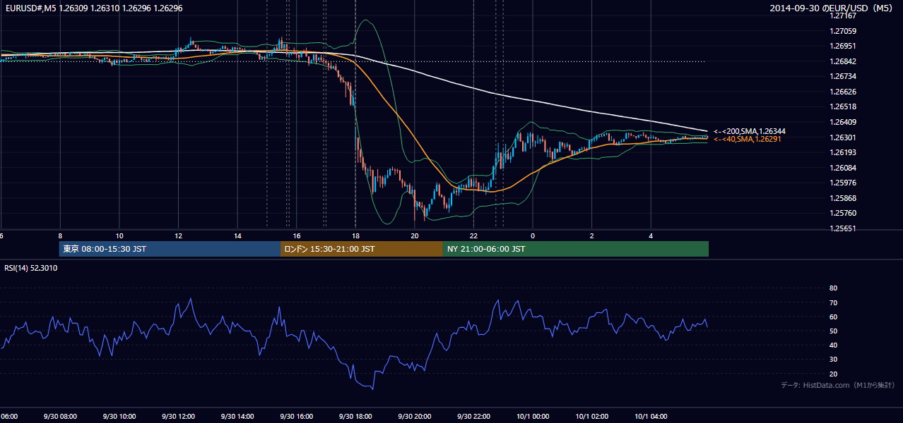The height and width of the screenshot is (423, 903).
Task: Click the 9/30 20:00 time axis label
Action: 414,417
